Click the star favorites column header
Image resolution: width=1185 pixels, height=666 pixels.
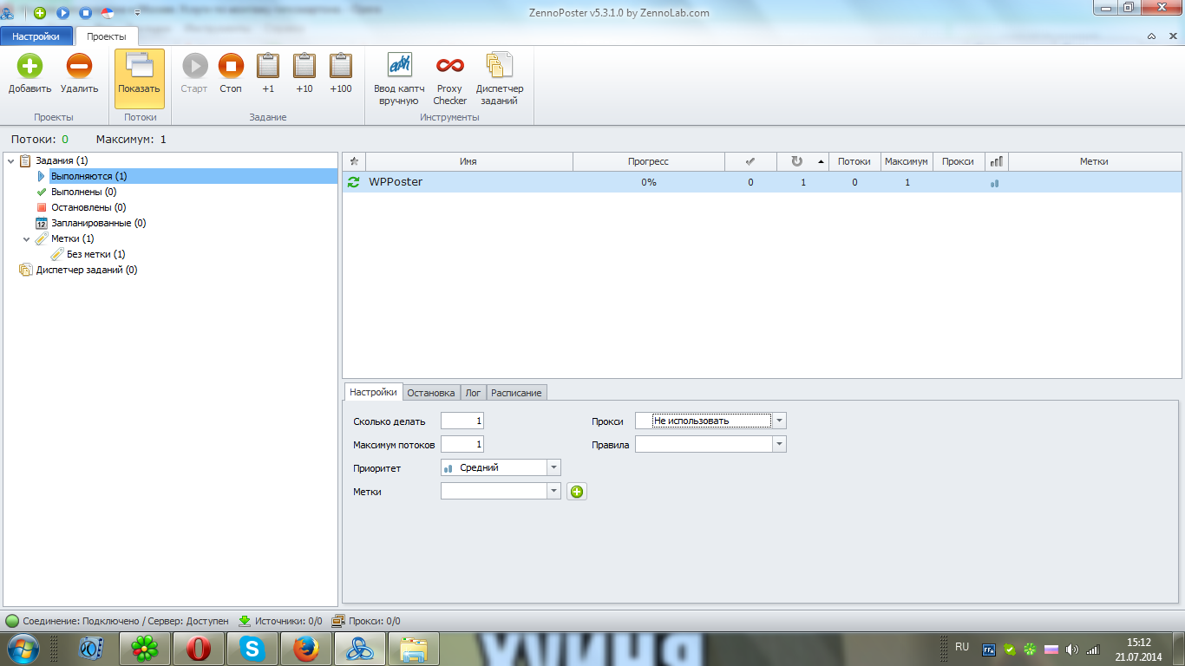(354, 161)
